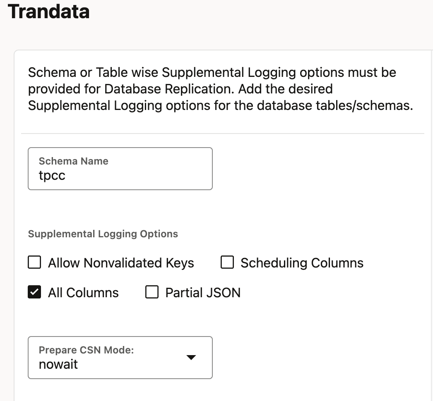Click the Supplemental Logging Options section label
Screen dimensions: 433x401
coord(103,234)
